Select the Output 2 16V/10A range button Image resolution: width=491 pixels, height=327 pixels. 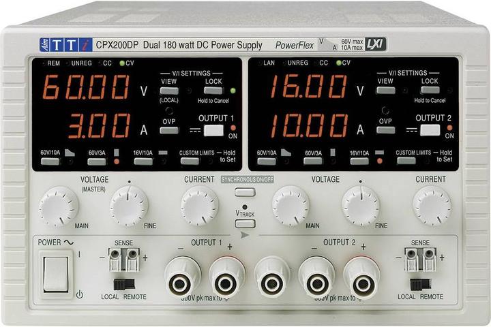tap(359, 161)
